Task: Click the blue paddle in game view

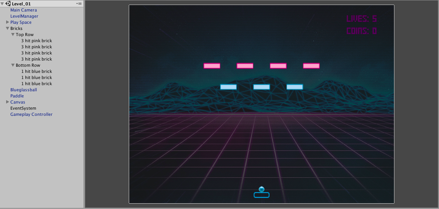Action: (261, 195)
